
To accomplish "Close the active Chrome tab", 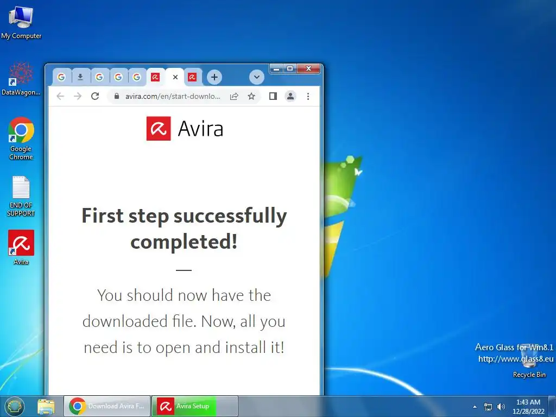I will (175, 77).
